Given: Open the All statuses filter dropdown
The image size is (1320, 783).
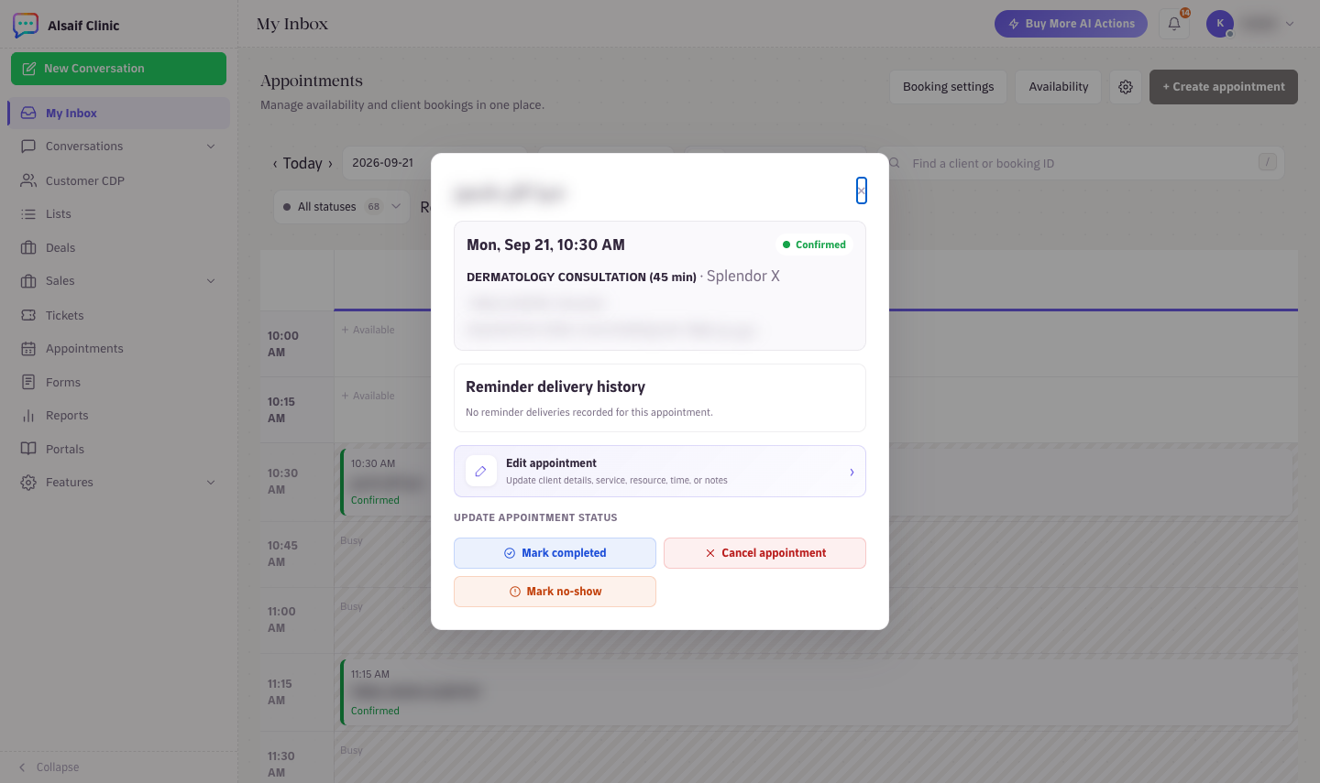Looking at the screenshot, I should click(x=342, y=207).
